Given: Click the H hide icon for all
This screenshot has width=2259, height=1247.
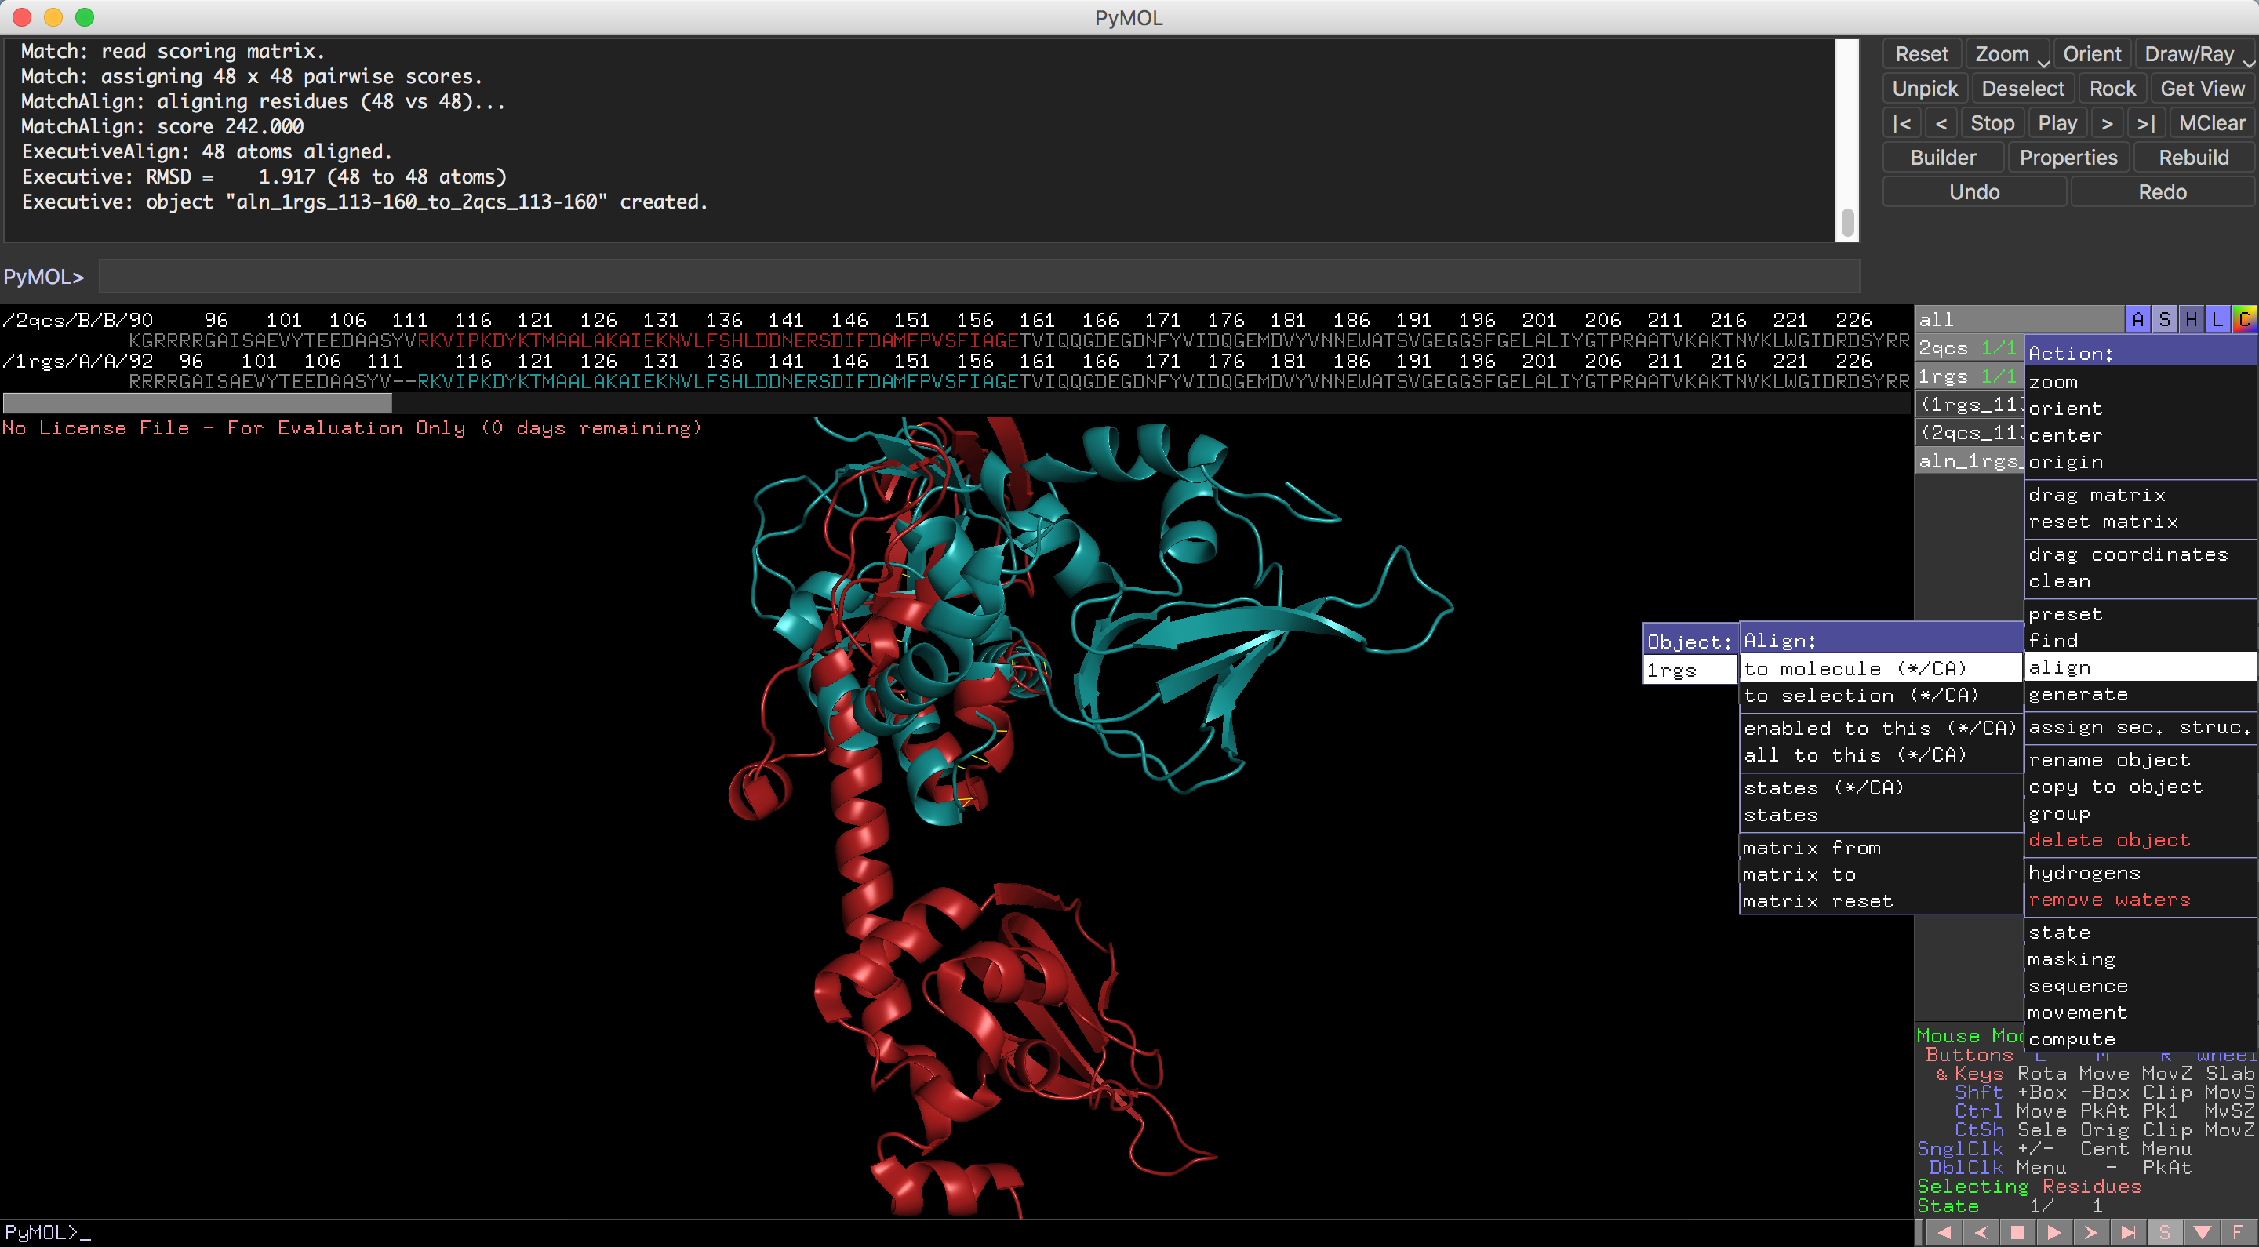Looking at the screenshot, I should (2192, 319).
